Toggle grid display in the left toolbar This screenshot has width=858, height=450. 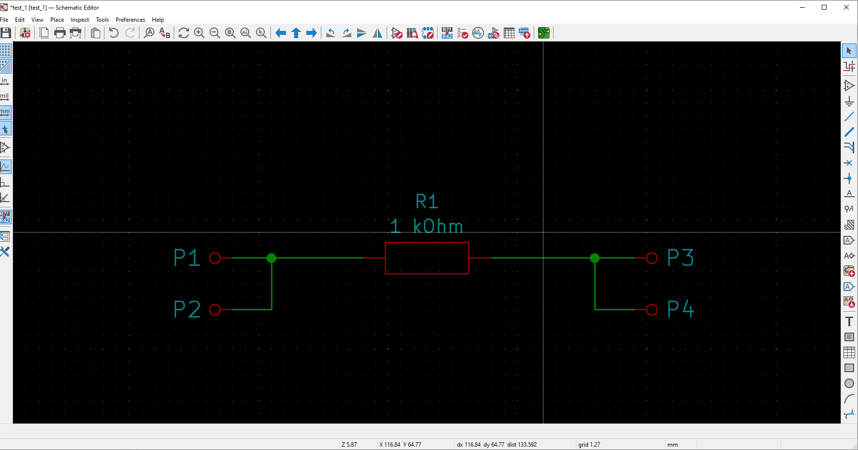point(5,51)
